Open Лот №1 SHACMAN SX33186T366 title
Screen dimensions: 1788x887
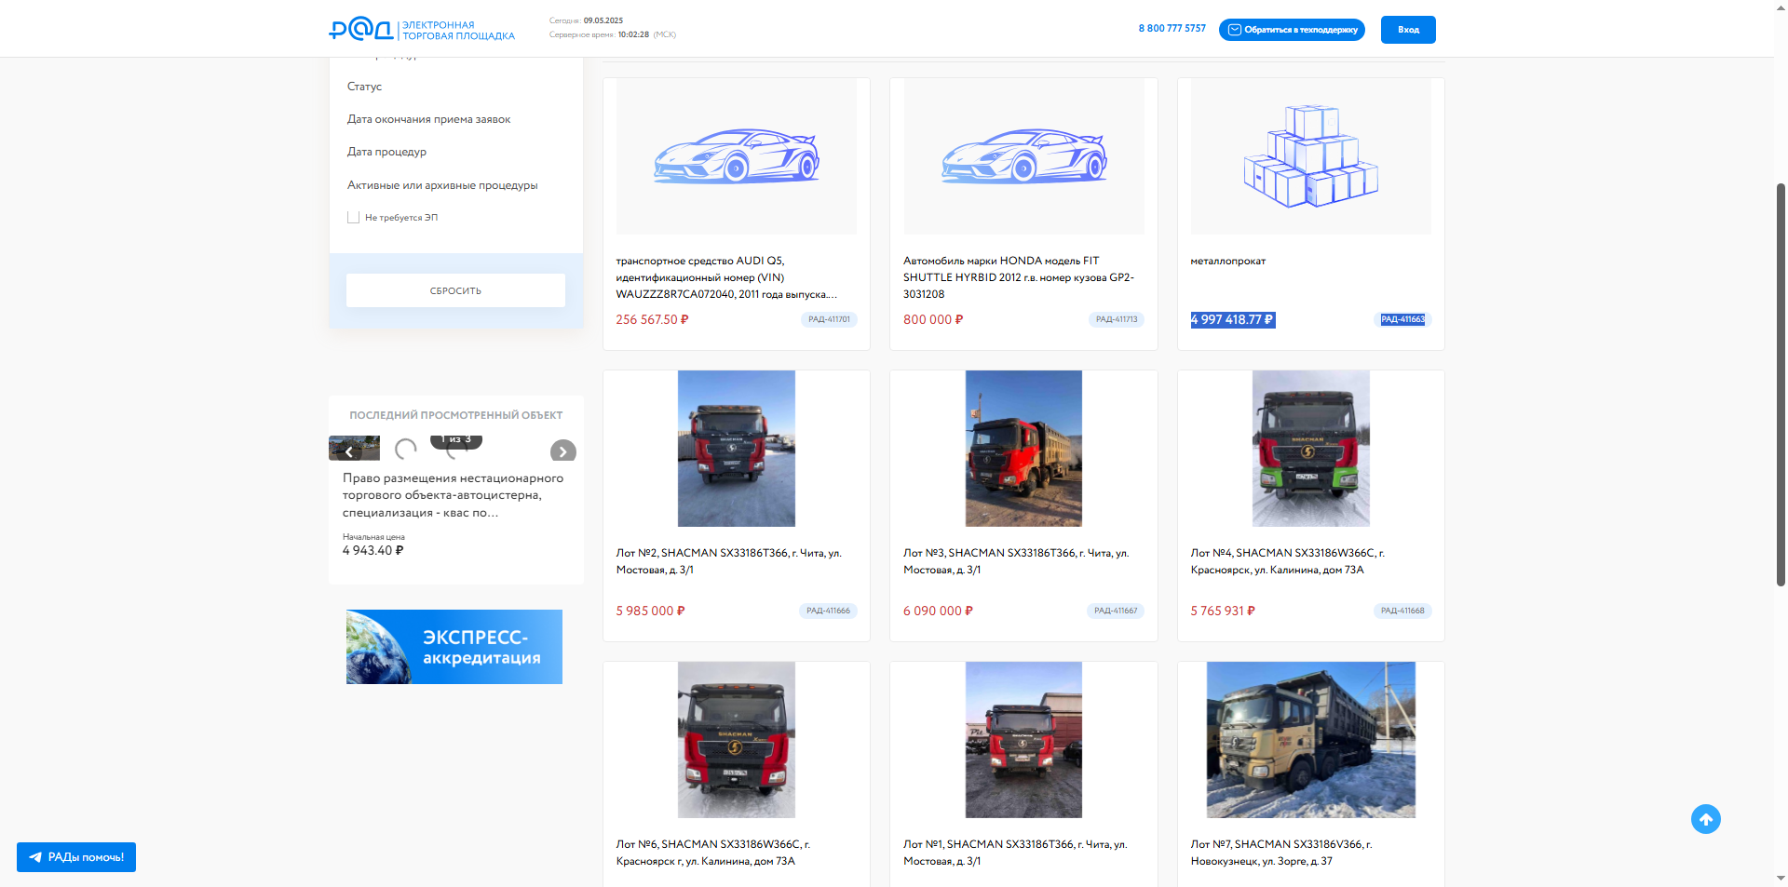click(x=1015, y=853)
